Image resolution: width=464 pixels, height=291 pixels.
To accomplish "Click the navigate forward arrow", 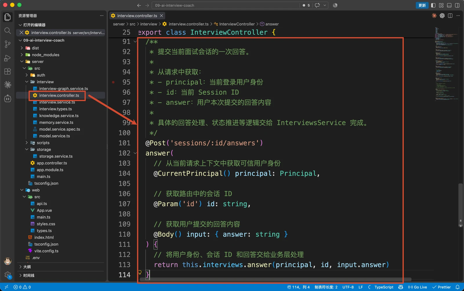I will tap(147, 5).
